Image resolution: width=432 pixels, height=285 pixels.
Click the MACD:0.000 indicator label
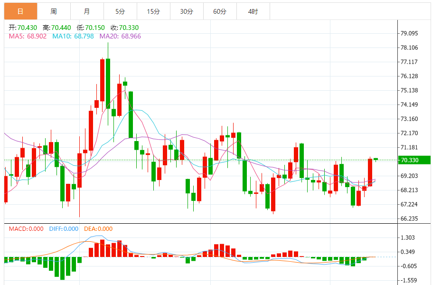[26, 229]
